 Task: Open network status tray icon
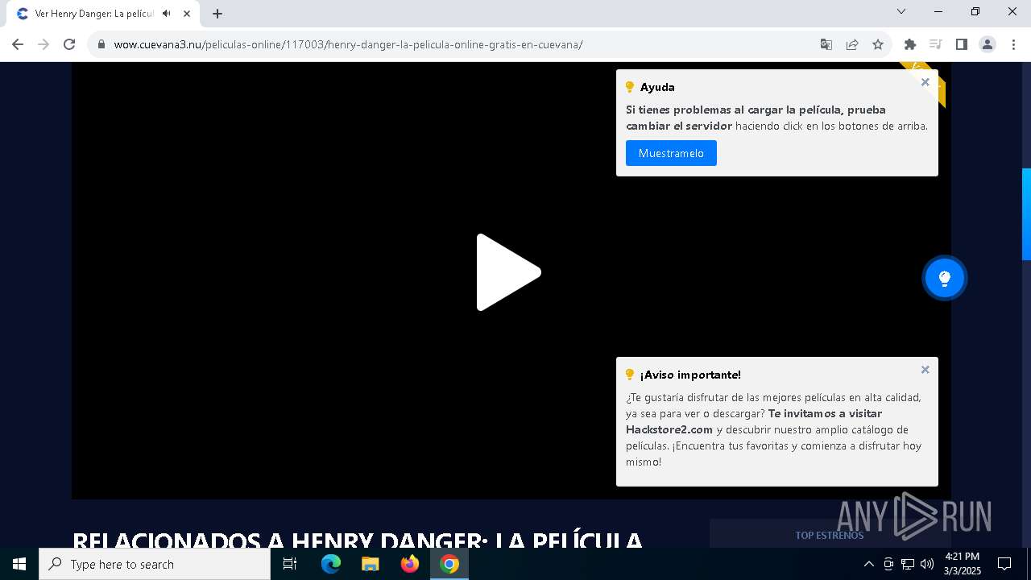(x=908, y=564)
